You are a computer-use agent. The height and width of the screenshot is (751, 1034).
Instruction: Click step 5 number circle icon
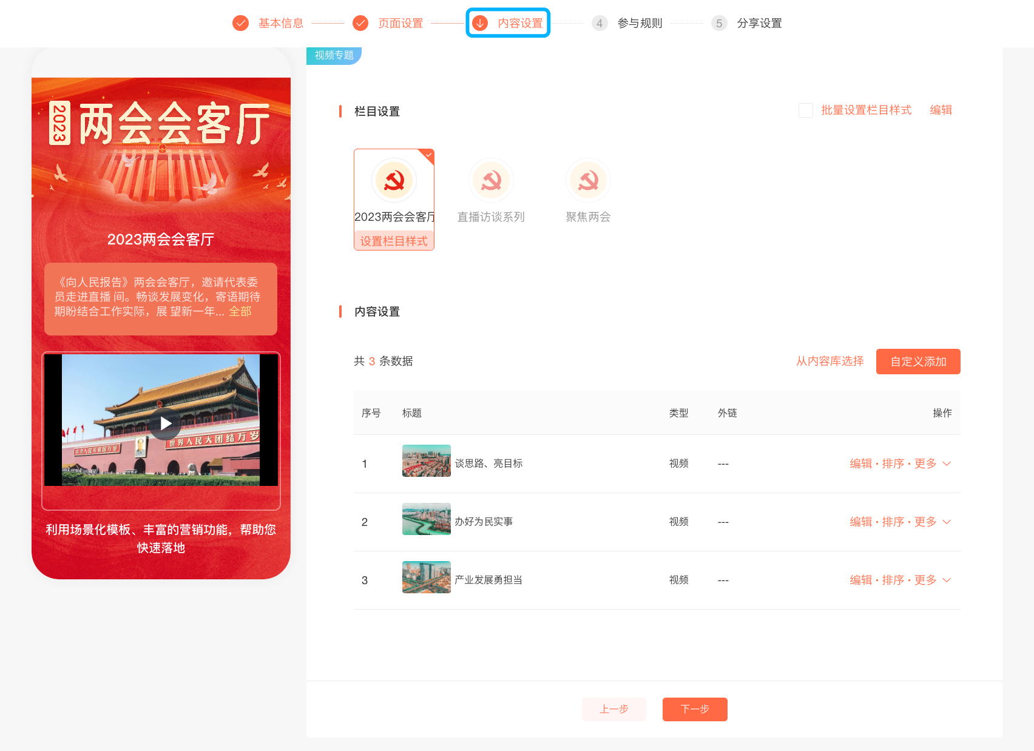pyautogui.click(x=719, y=23)
